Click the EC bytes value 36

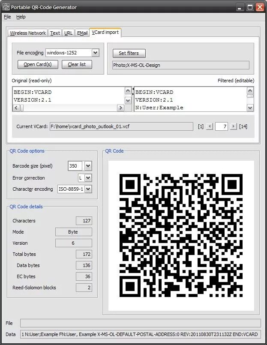tap(84, 276)
